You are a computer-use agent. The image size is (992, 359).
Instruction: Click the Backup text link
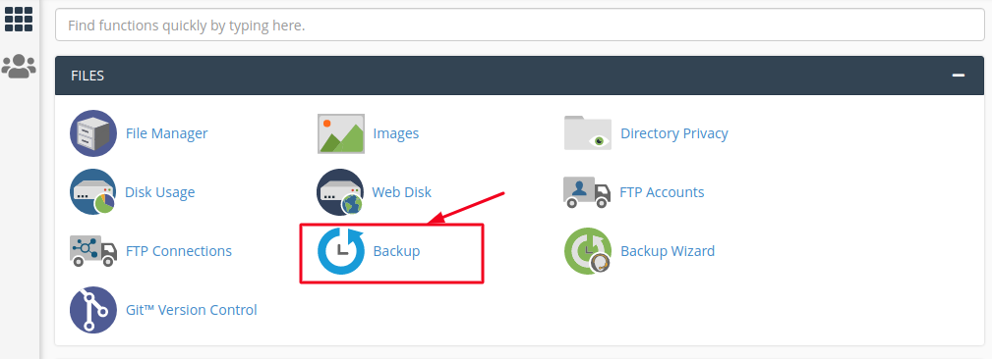point(396,251)
